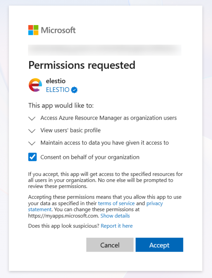Click the Microsoft four-square logo
212x278 pixels.
point(32,30)
